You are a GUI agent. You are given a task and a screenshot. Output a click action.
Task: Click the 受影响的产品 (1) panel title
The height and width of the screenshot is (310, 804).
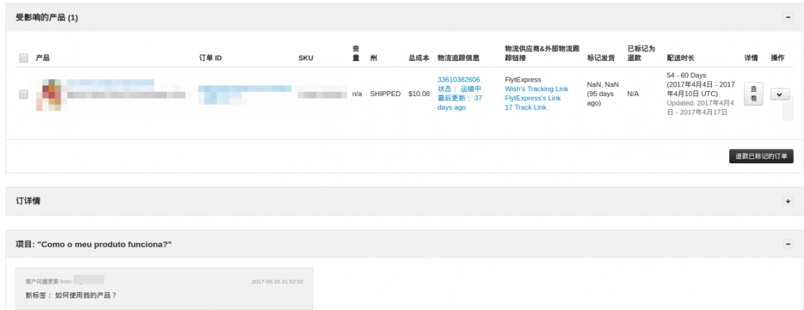tap(47, 18)
